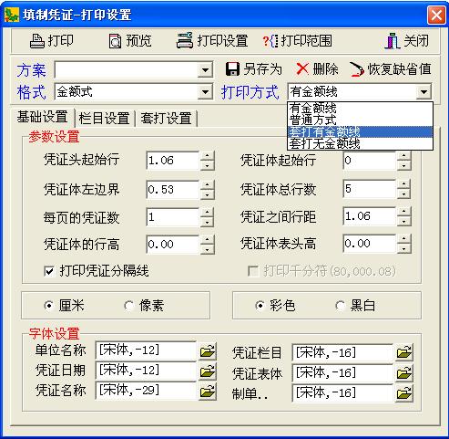Increase 凭证头起始行 spinner value
The width and height of the screenshot is (449, 439).
(207, 155)
